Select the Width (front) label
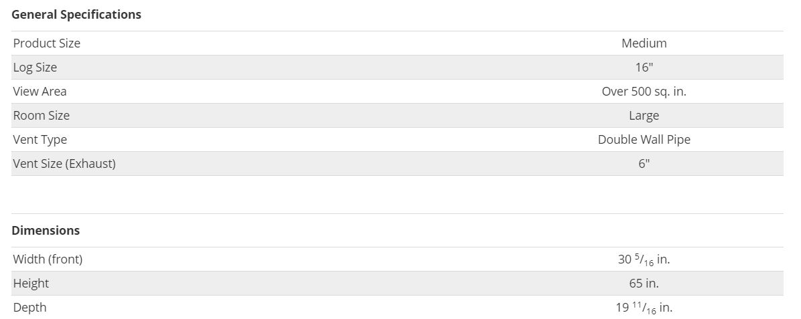801x319 pixels. [x=48, y=259]
